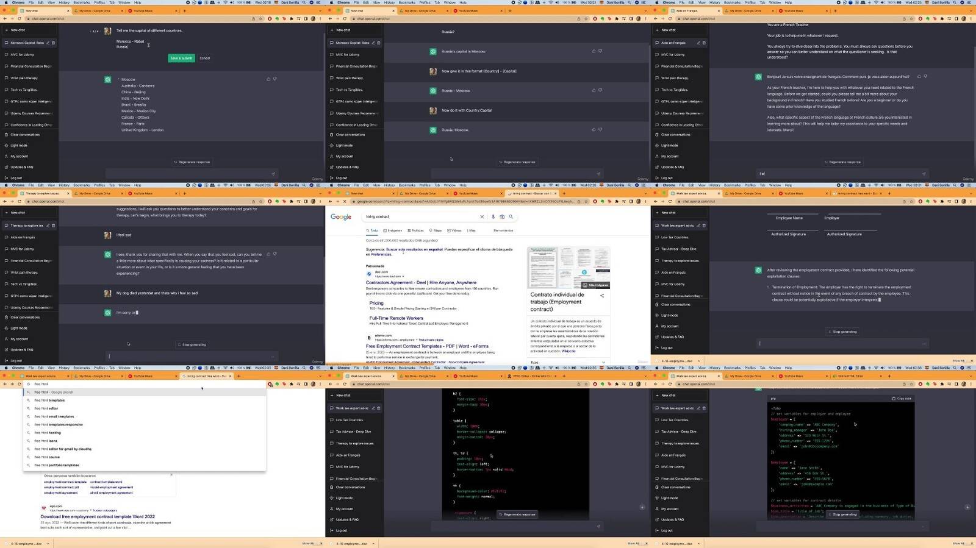This screenshot has width=976, height=548.
Task: Open Google Lens image search
Action: 502,216
